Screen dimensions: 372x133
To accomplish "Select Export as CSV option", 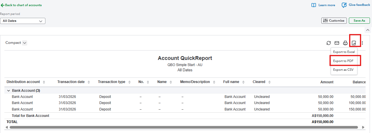I will pos(343,70).
